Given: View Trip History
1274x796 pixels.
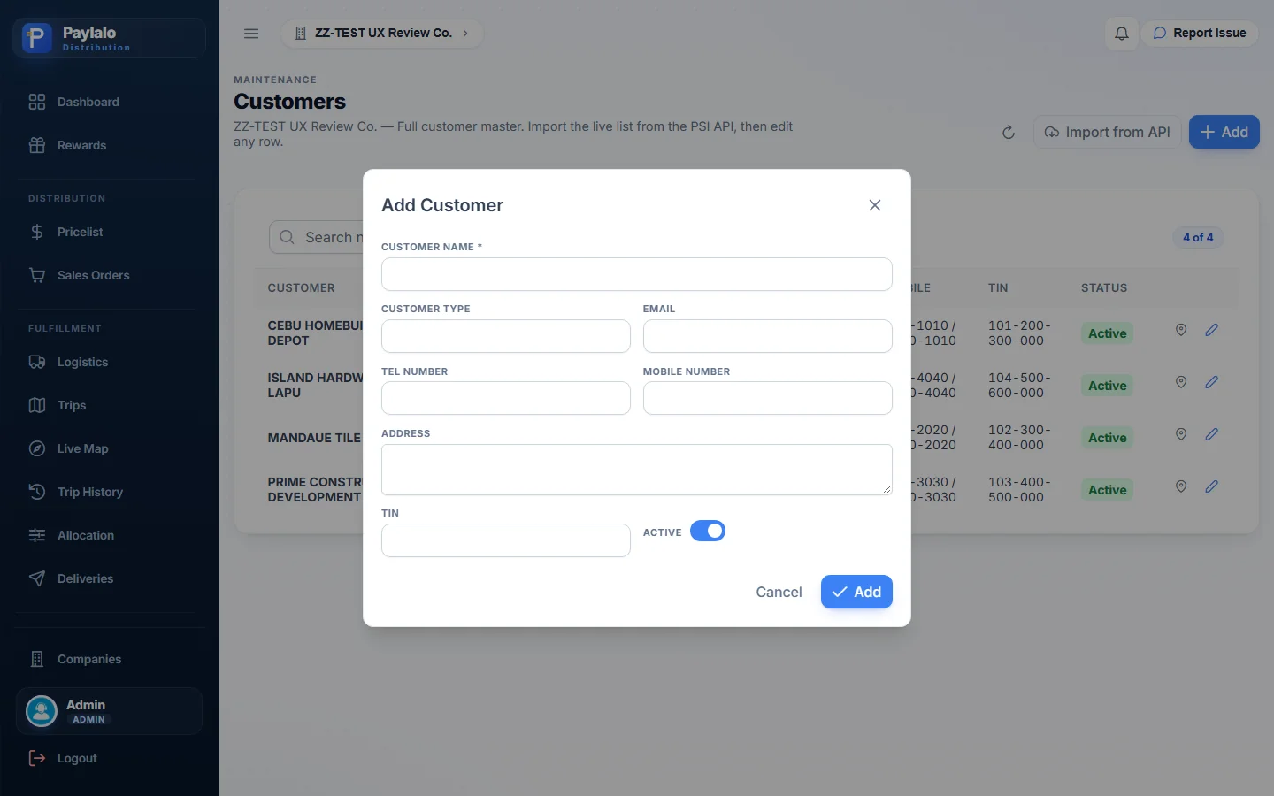Looking at the screenshot, I should 110,492.
